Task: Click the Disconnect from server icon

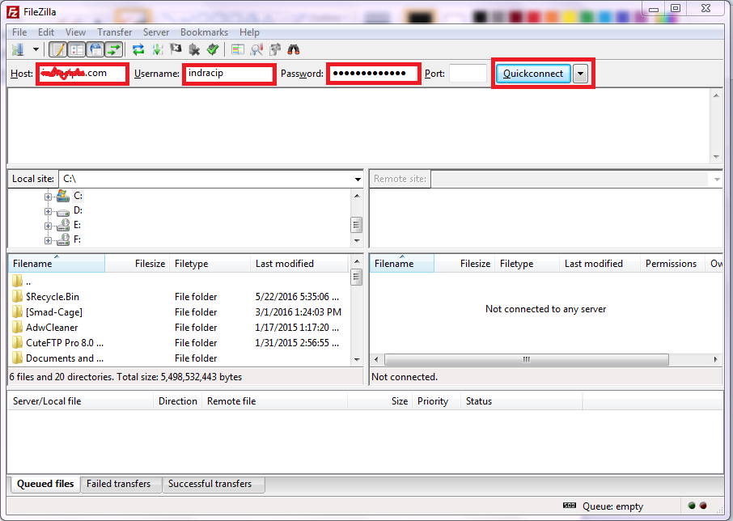Action: [194, 49]
